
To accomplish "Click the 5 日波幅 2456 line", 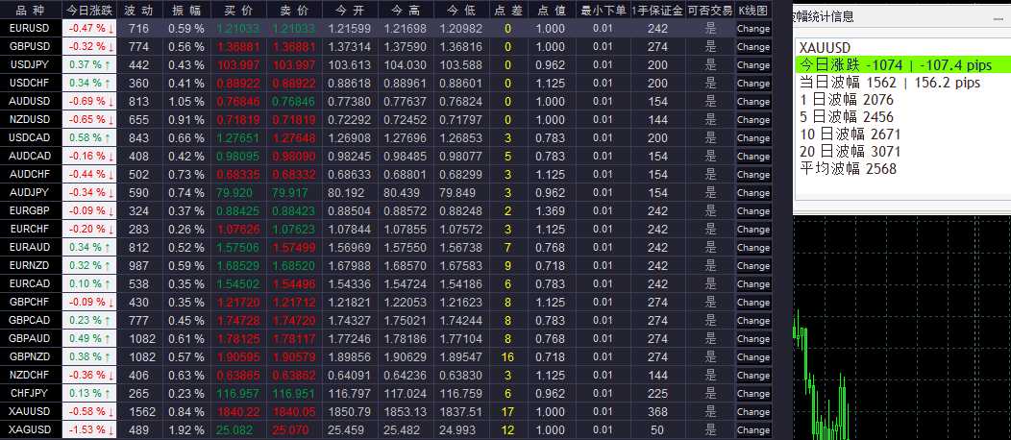I will [x=846, y=116].
